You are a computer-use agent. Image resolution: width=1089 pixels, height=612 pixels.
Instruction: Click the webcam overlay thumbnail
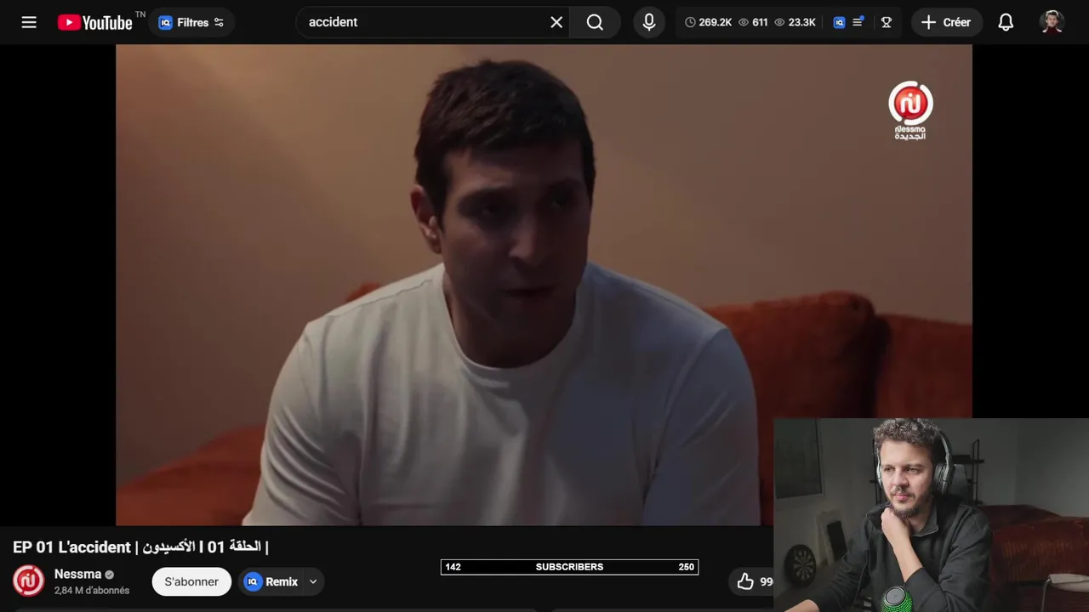(931, 514)
